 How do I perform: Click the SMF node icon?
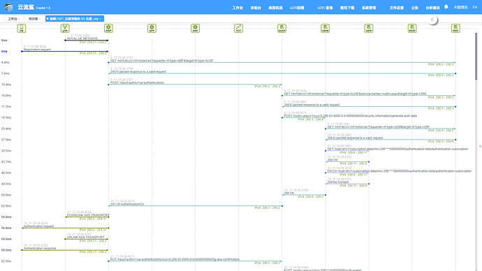coord(195,28)
